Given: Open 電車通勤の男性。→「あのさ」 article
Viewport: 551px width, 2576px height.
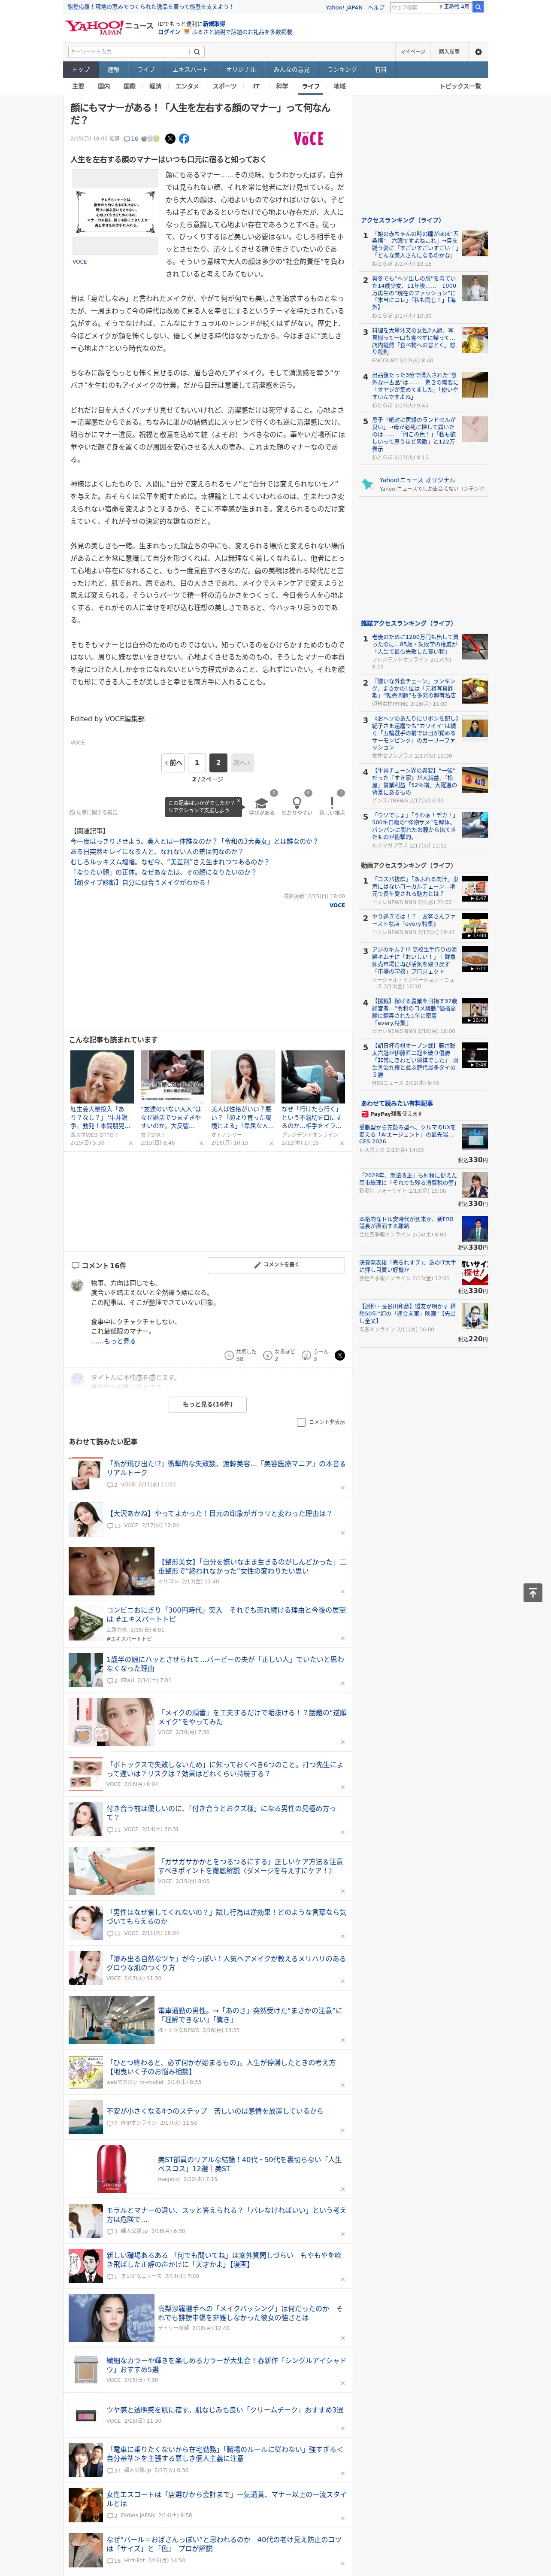Looking at the screenshot, I should pos(250,2014).
